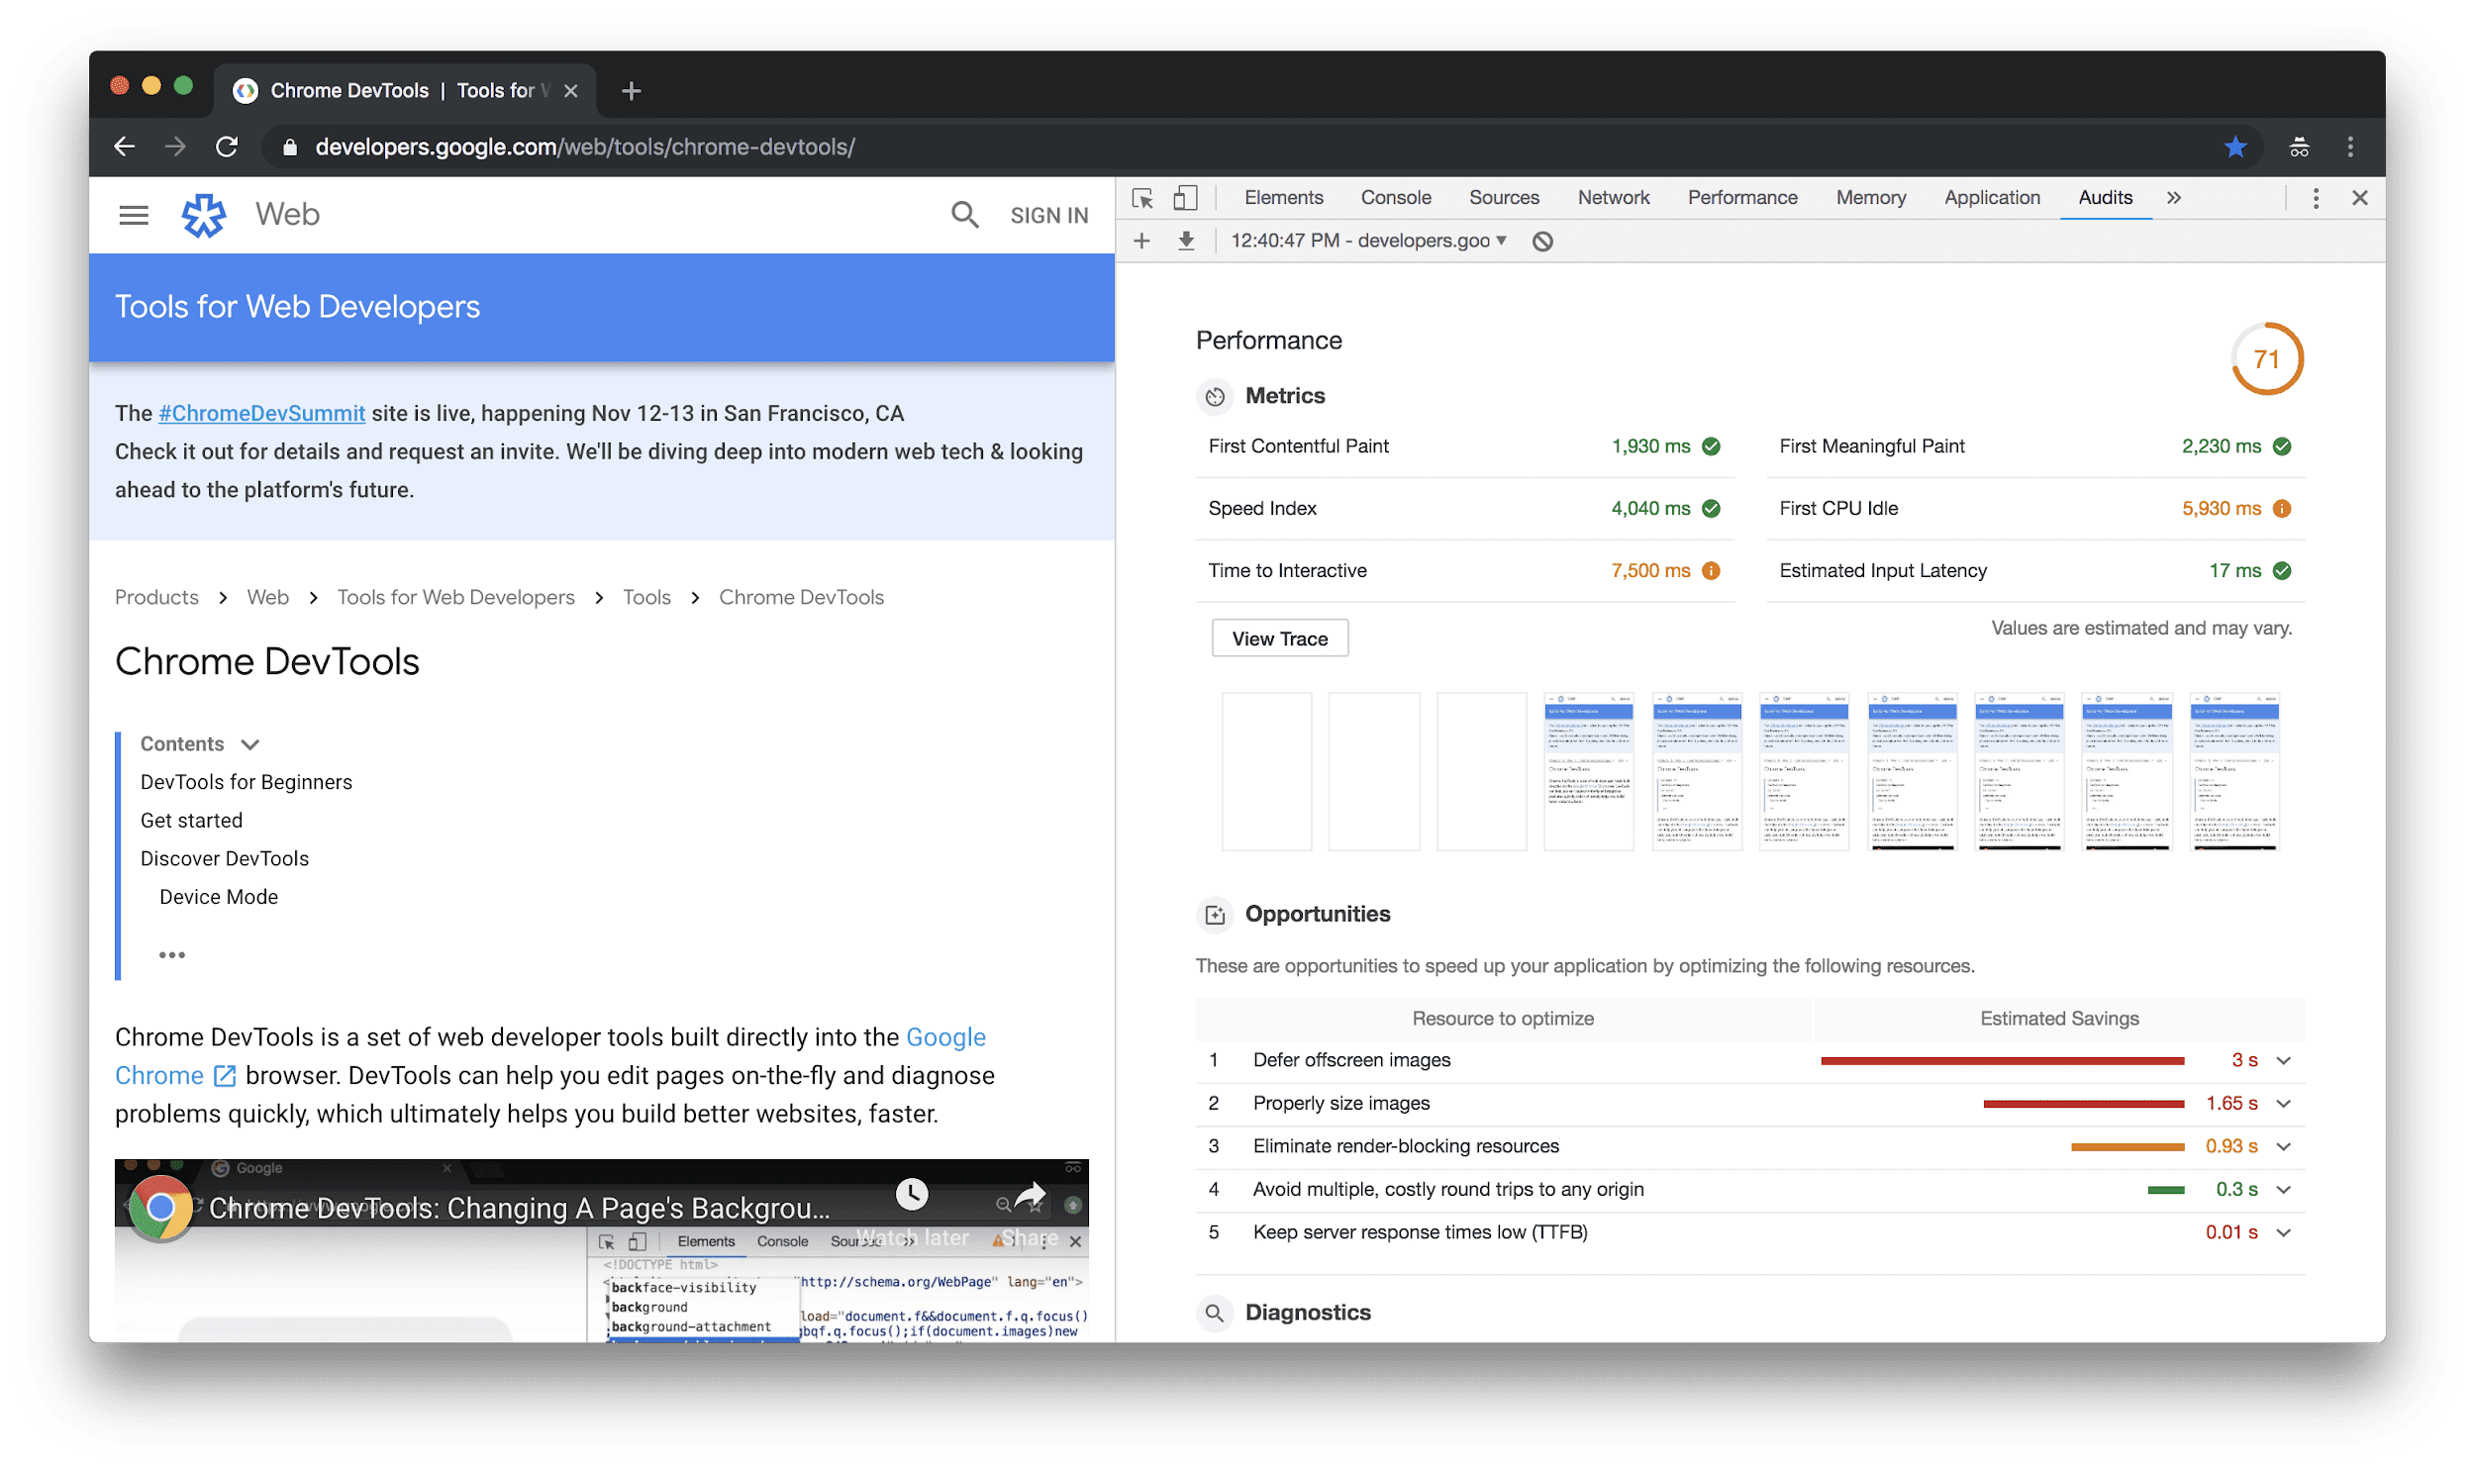The height and width of the screenshot is (1470, 2475).
Task: Click the DevTools close button
Action: pos(2361,198)
